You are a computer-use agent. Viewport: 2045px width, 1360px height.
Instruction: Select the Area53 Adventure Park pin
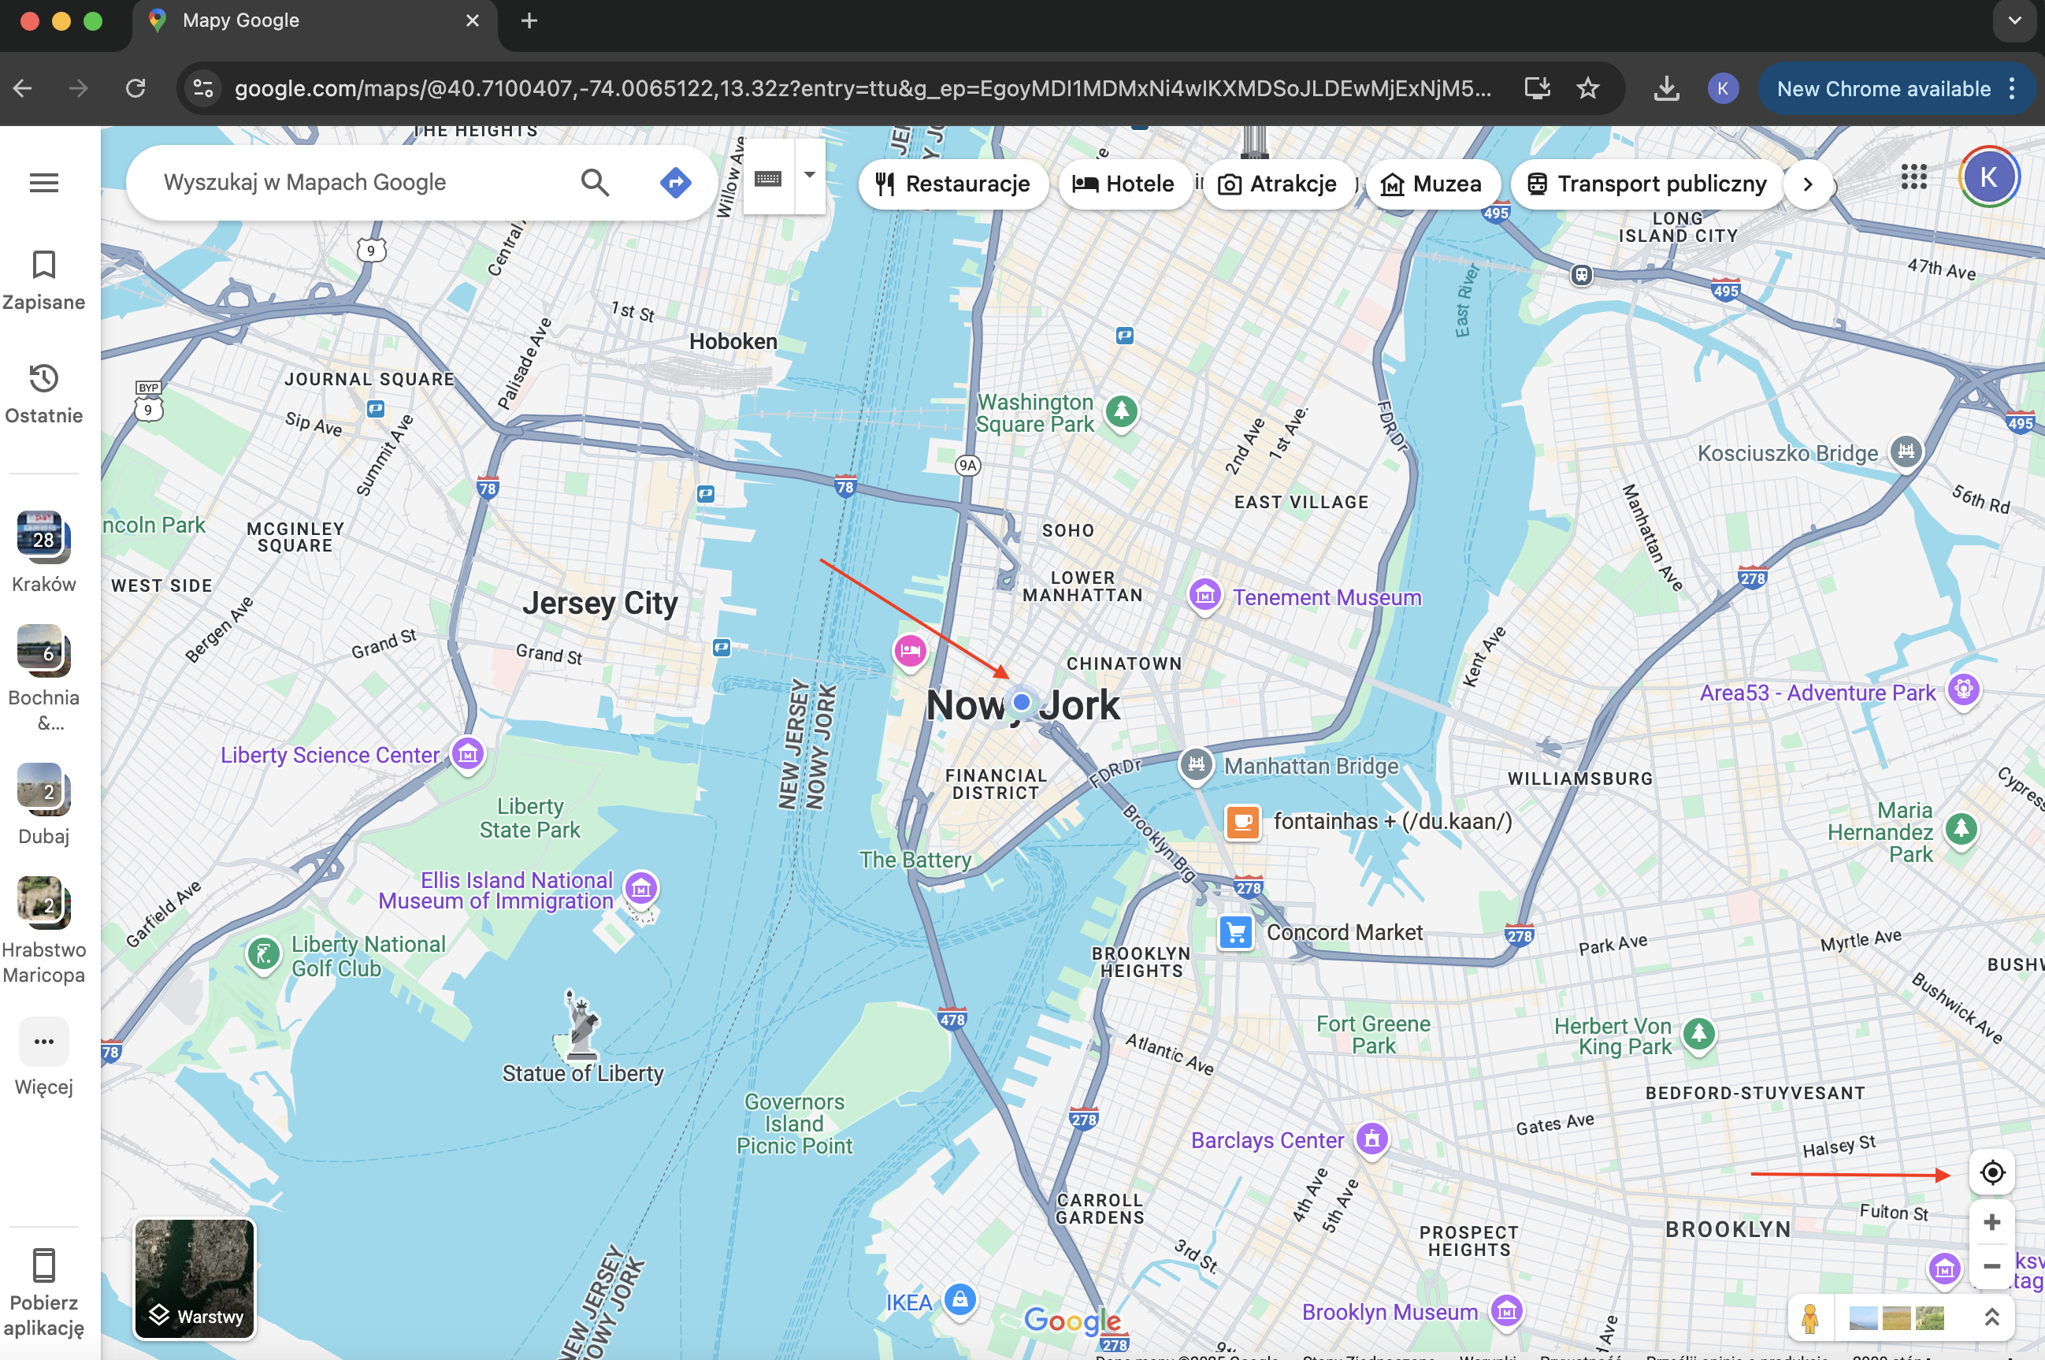[1964, 691]
